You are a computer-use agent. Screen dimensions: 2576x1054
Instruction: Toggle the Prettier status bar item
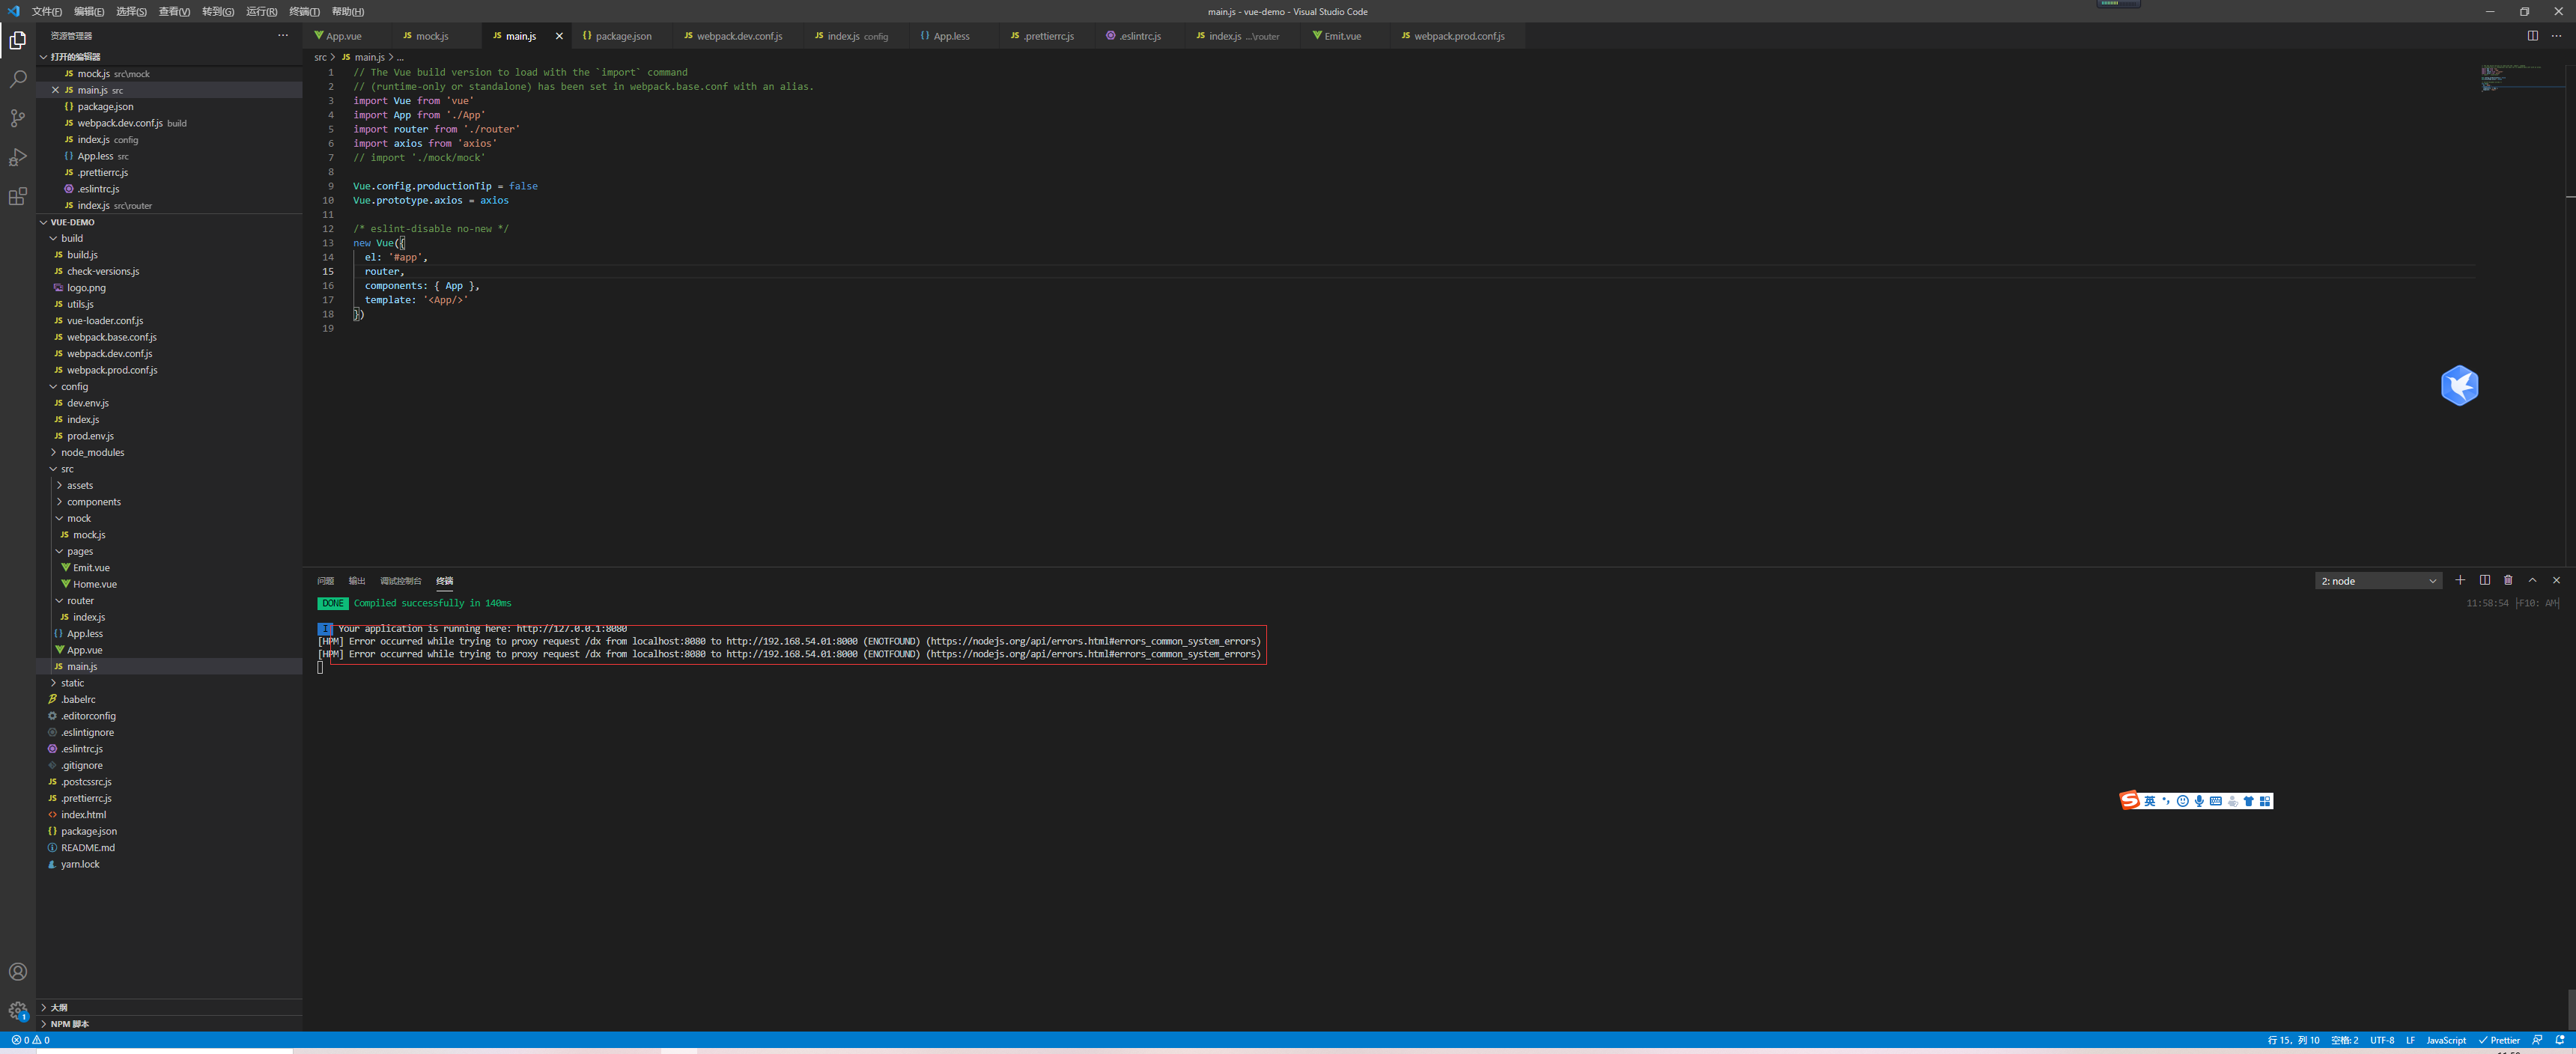click(x=2499, y=1040)
